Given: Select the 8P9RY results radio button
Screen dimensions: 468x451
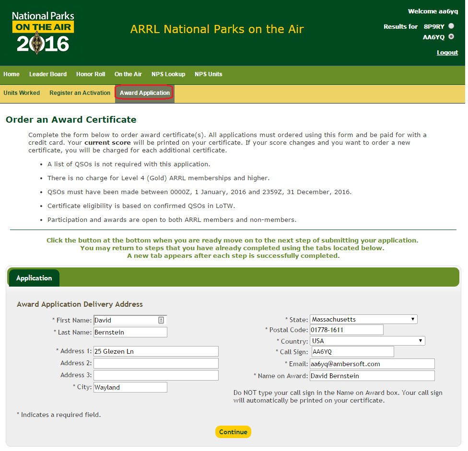Looking at the screenshot, I should click(x=451, y=26).
